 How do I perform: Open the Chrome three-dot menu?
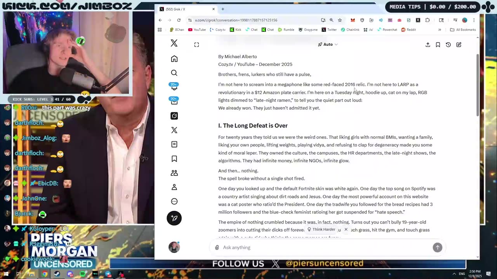pos(474,20)
